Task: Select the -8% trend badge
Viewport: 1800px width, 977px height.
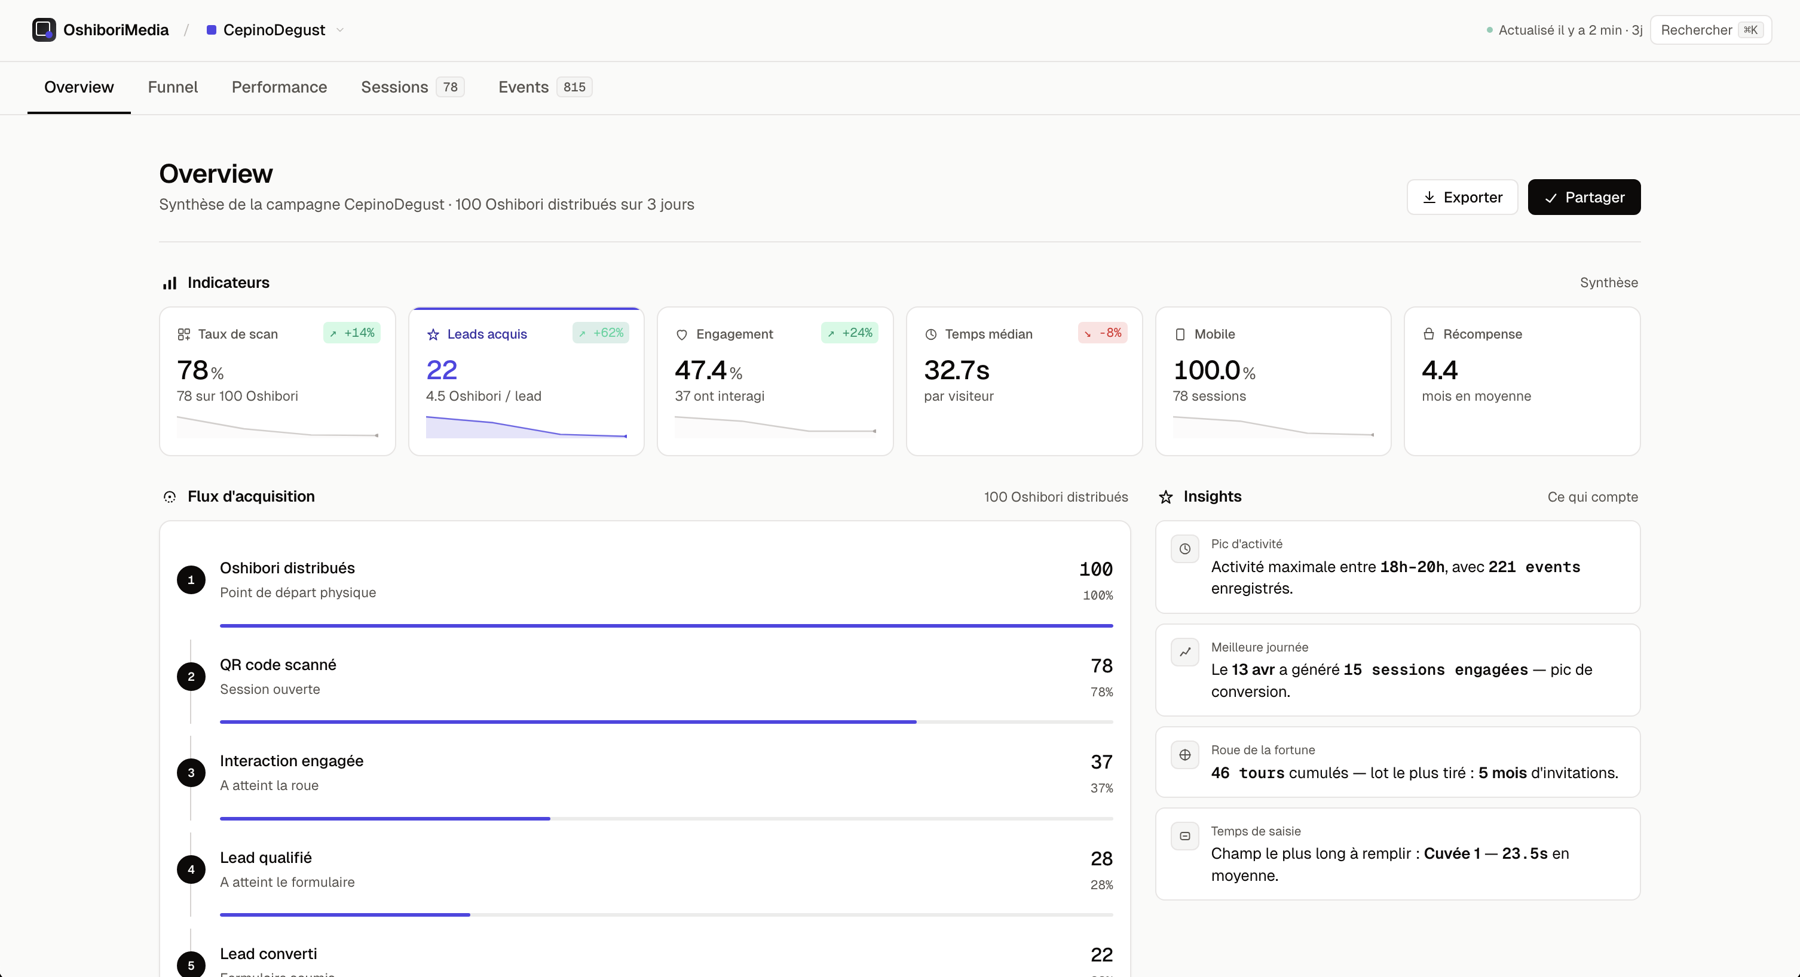Action: [1103, 333]
